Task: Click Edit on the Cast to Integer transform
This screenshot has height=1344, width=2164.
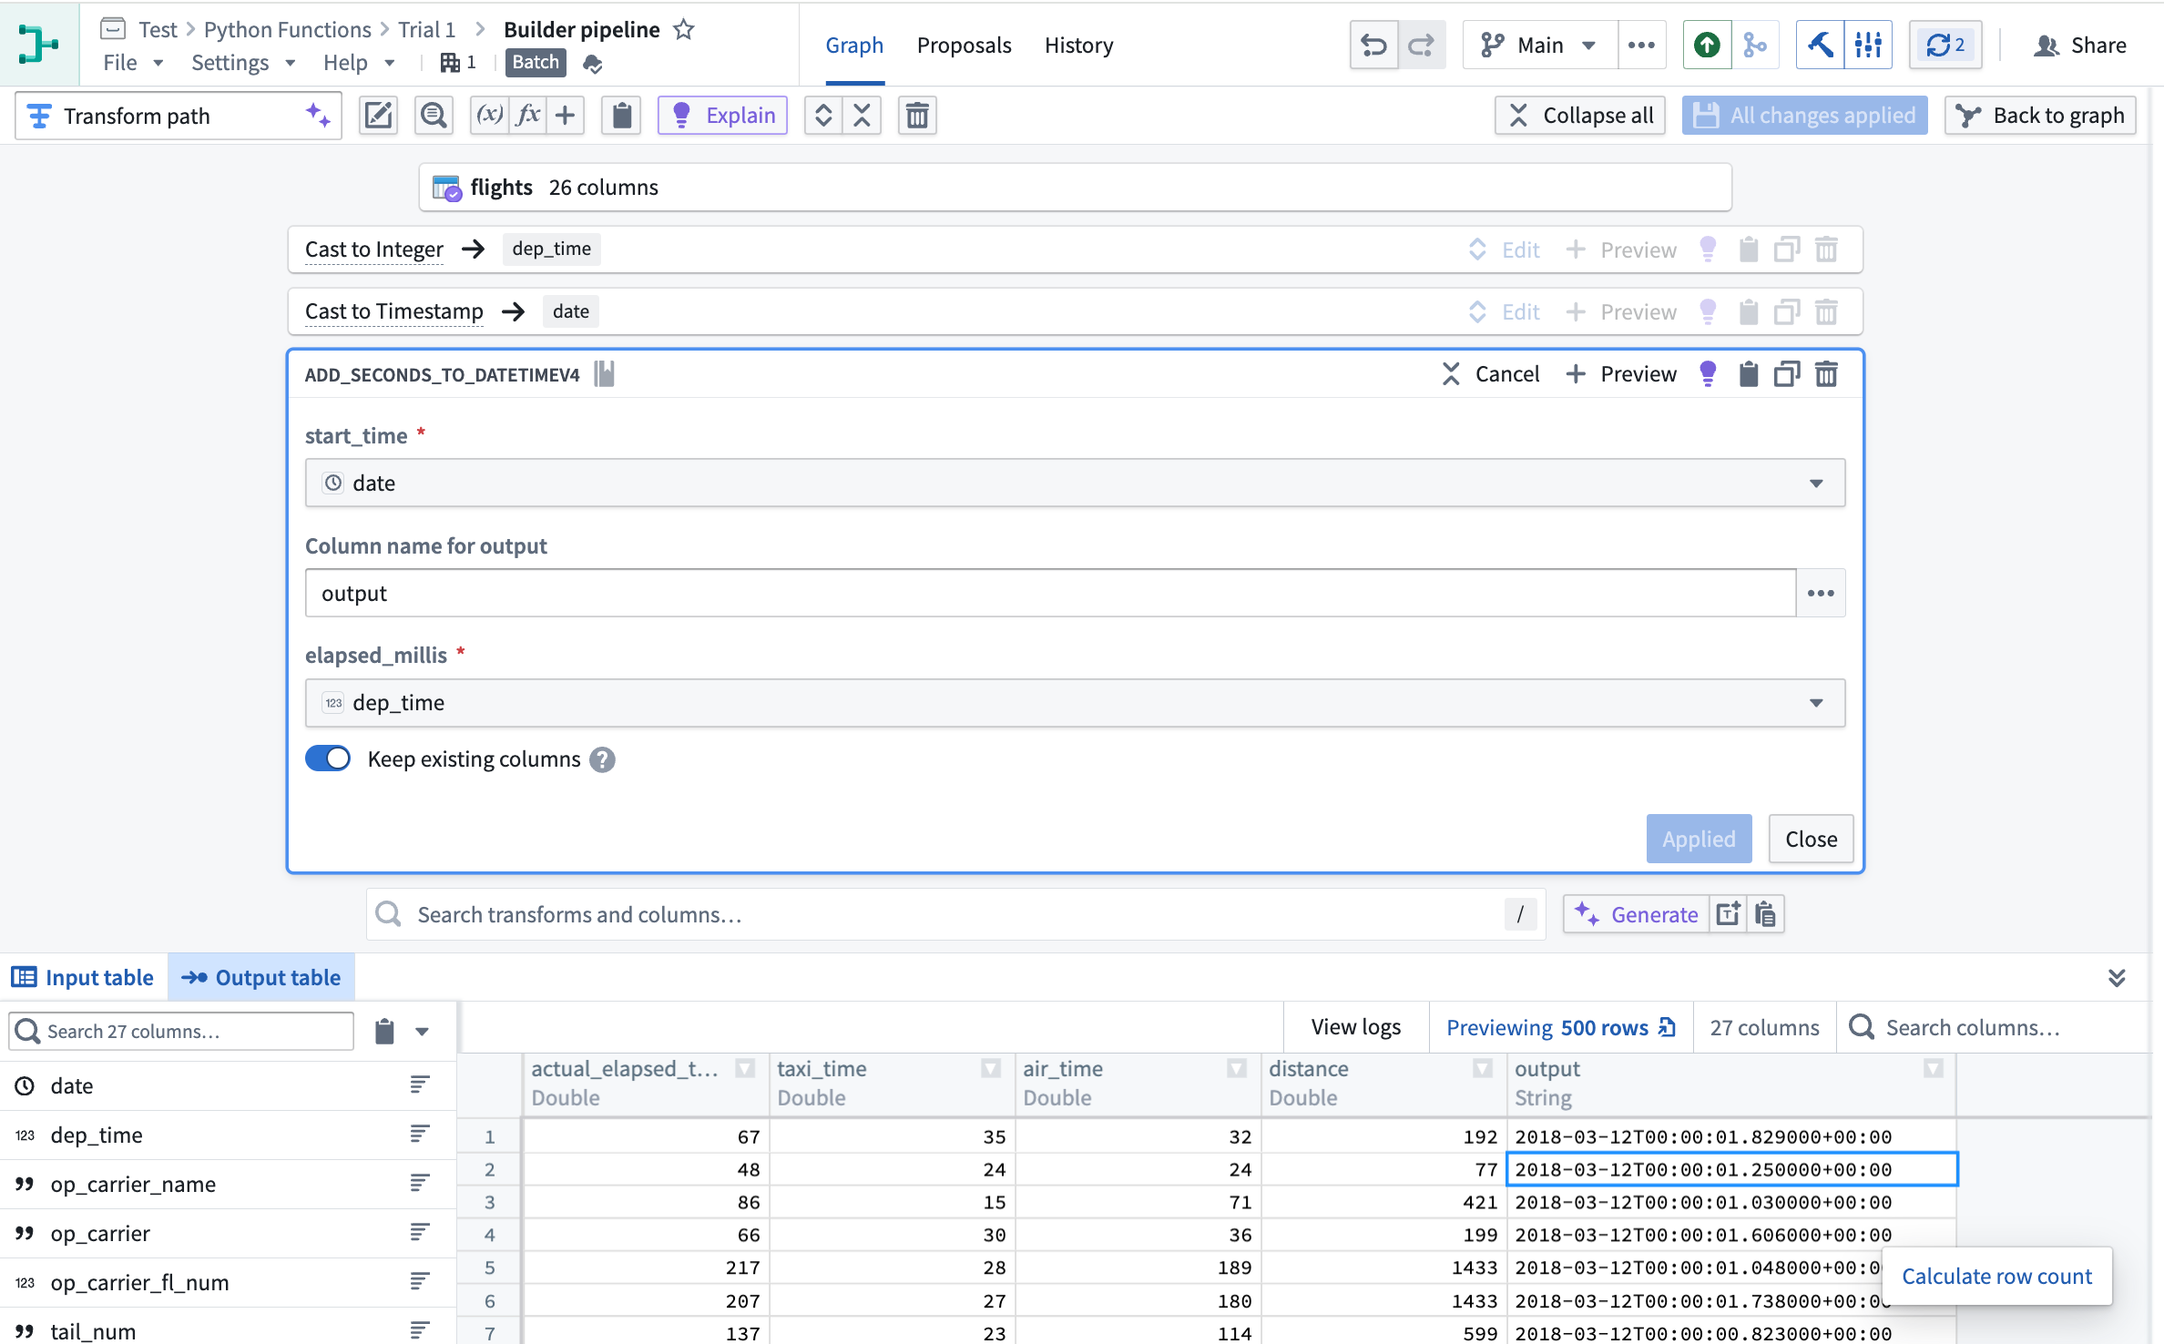Action: pos(1506,249)
